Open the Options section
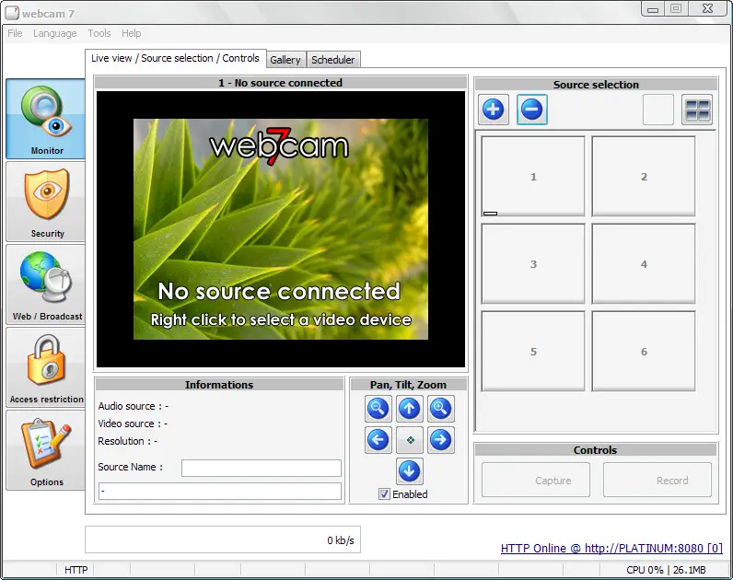The image size is (733, 580). click(x=46, y=449)
